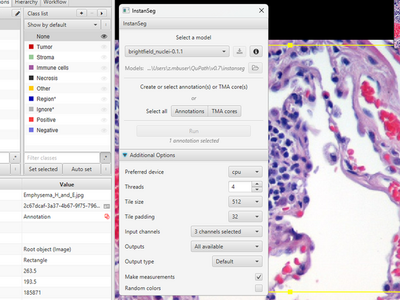Click Select all Annotations button
Image resolution: width=400 pixels, height=300 pixels.
click(x=190, y=111)
